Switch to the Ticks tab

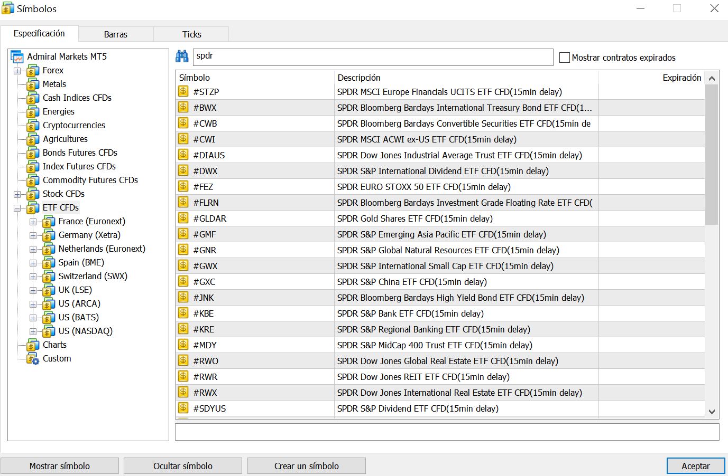[191, 34]
